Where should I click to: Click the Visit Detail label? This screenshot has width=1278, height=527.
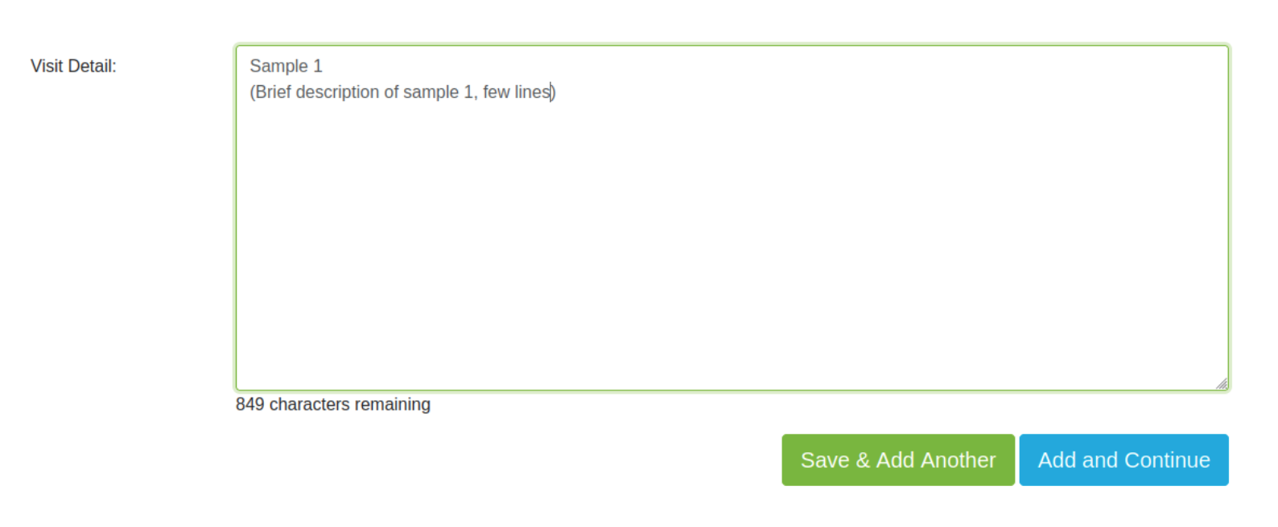pyautogui.click(x=73, y=67)
